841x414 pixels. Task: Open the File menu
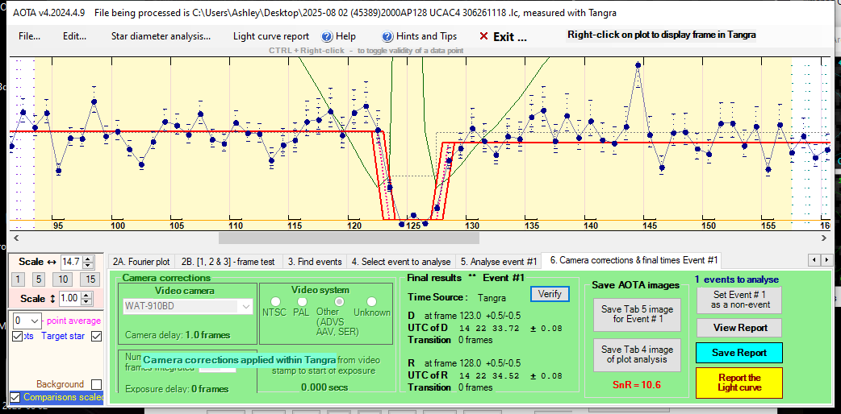(29, 36)
